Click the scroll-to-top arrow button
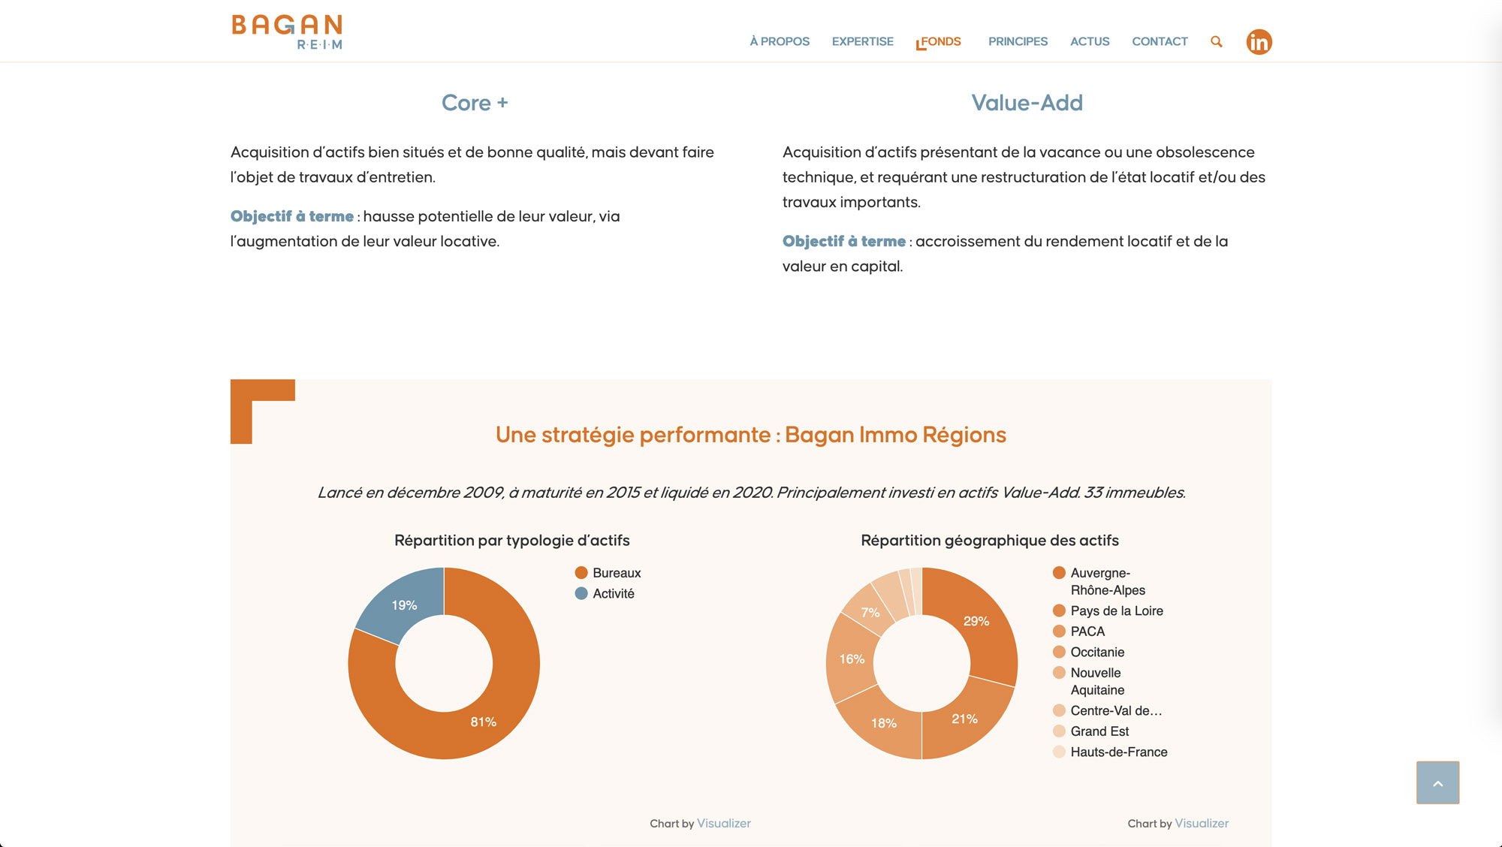This screenshot has height=847, width=1502. (1439, 783)
